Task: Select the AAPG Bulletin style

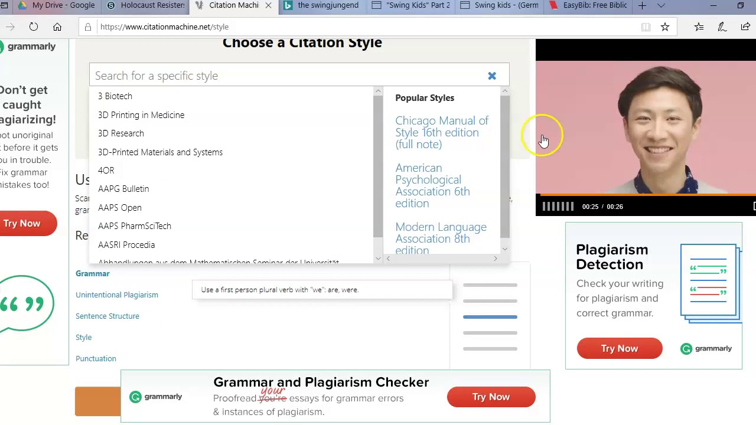Action: tap(123, 189)
